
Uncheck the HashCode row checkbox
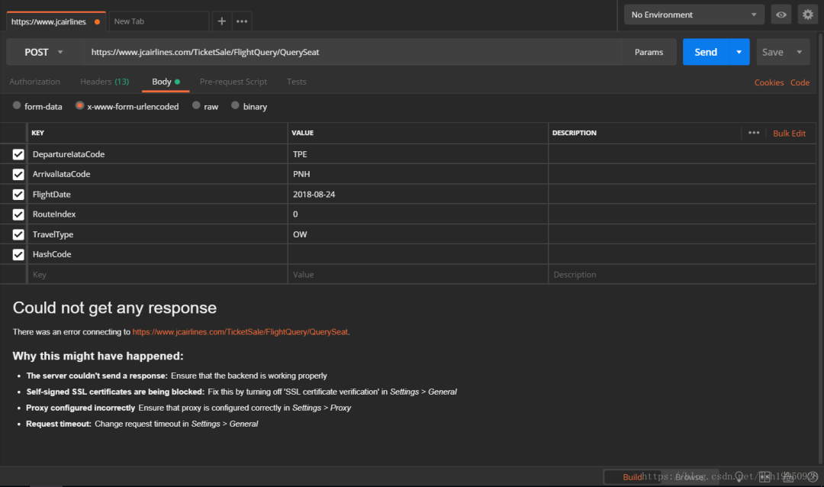pos(18,254)
